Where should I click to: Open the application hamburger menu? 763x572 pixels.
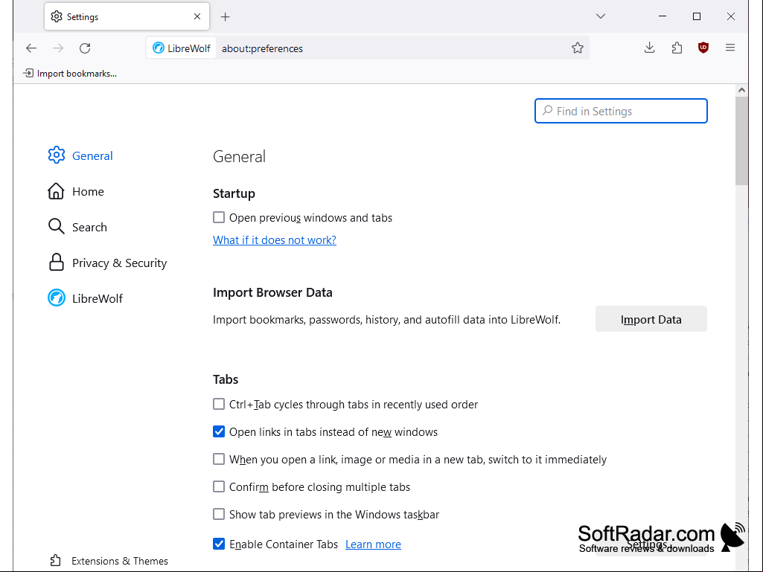coord(730,48)
